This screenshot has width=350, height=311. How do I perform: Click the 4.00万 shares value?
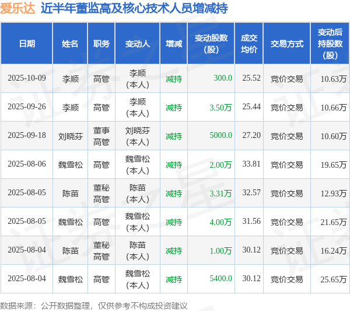click(220, 222)
